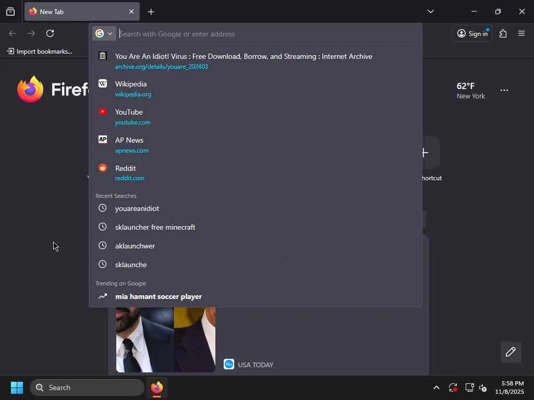
Task: Click the Firefox logo on new tab page
Action: [x=30, y=89]
